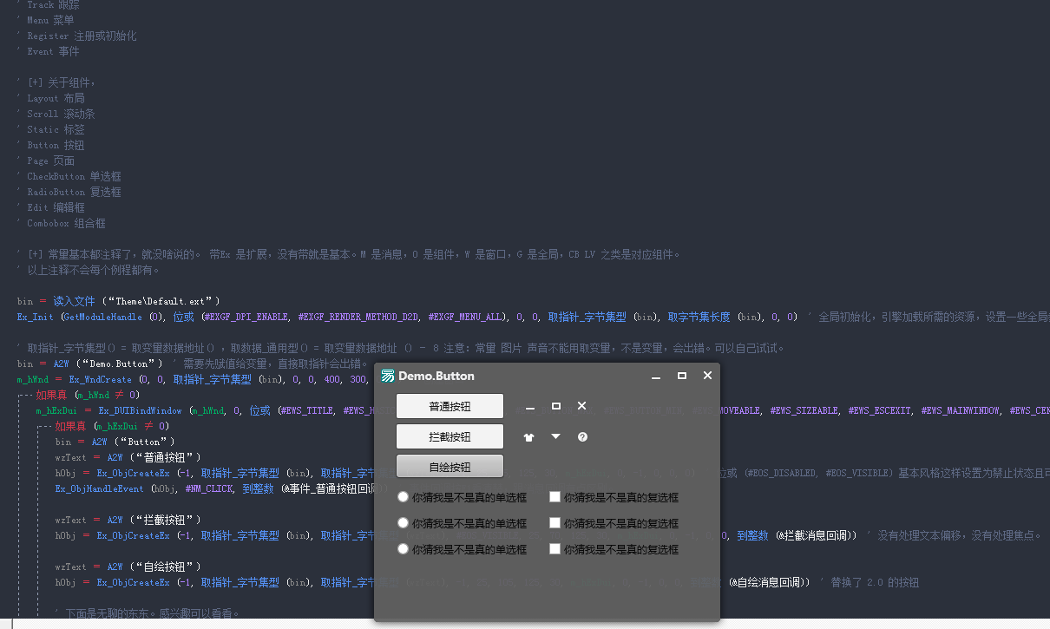Image resolution: width=1050 pixels, height=629 pixels.
Task: Click the #EXGF_DPI_ENABLE constant
Action: click(x=246, y=317)
